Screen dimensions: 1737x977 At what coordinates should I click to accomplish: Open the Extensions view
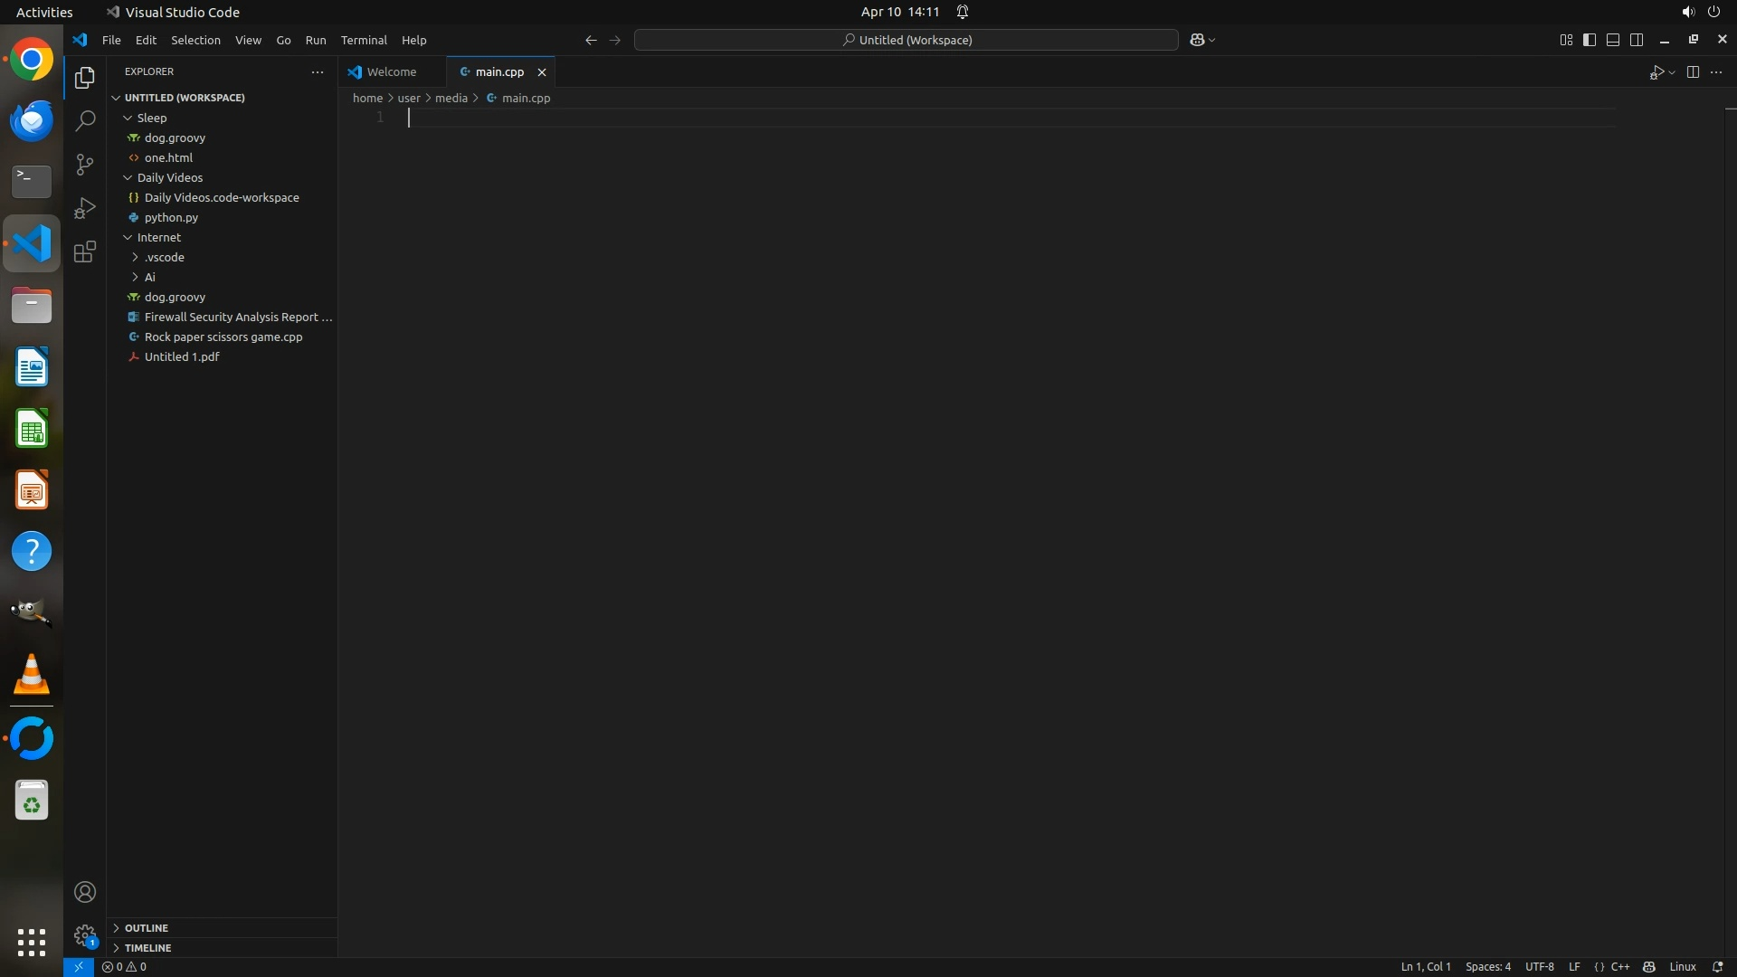point(85,251)
